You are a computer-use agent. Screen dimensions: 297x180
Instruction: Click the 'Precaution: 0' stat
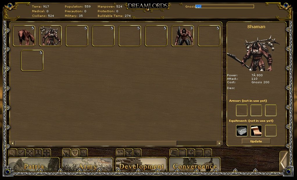[75, 11]
